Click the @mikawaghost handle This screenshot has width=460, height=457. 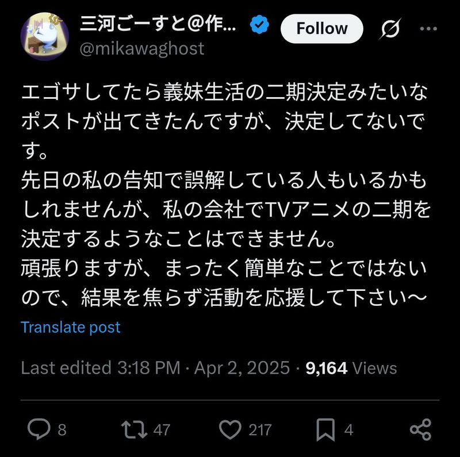pos(141,48)
